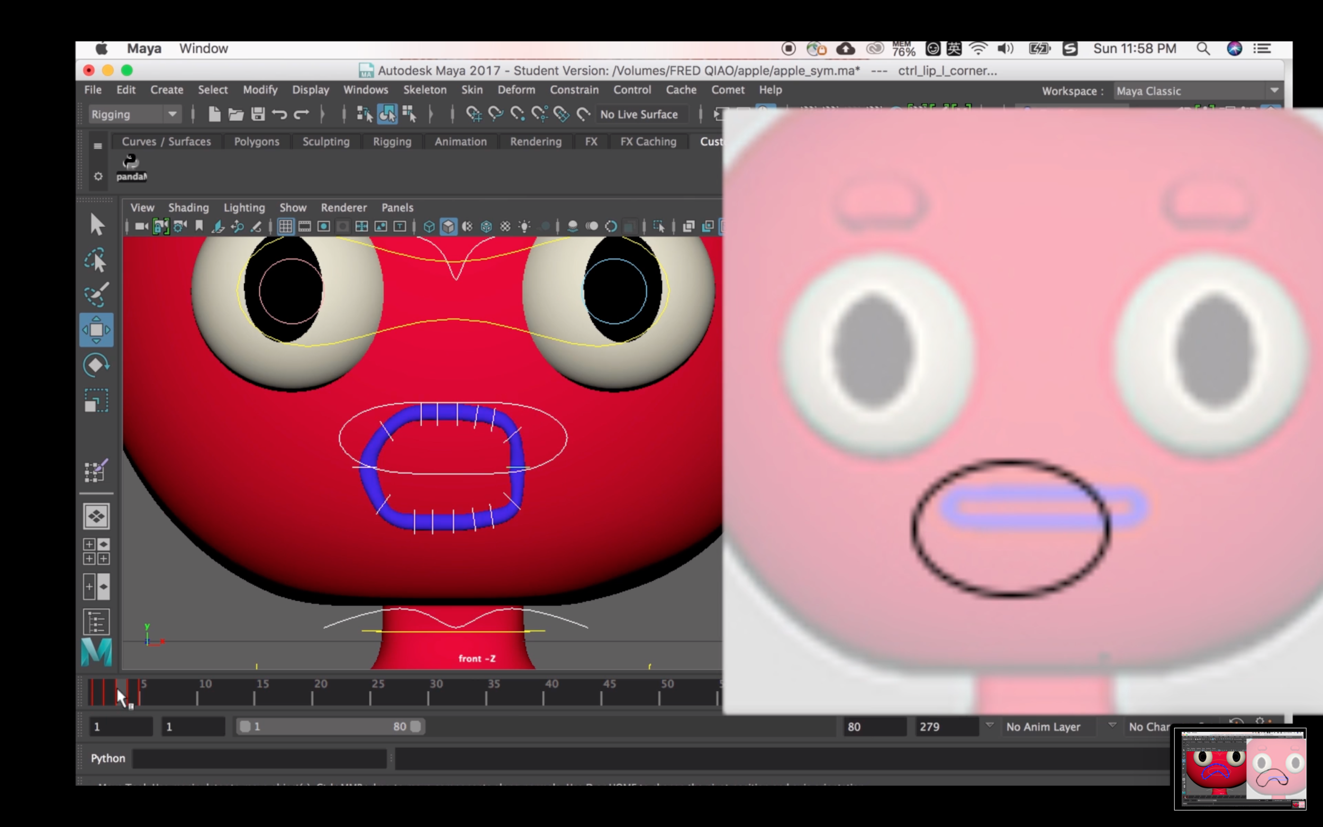Select by component type mode icon
Viewport: 1323px width, 827px height.
(410, 114)
